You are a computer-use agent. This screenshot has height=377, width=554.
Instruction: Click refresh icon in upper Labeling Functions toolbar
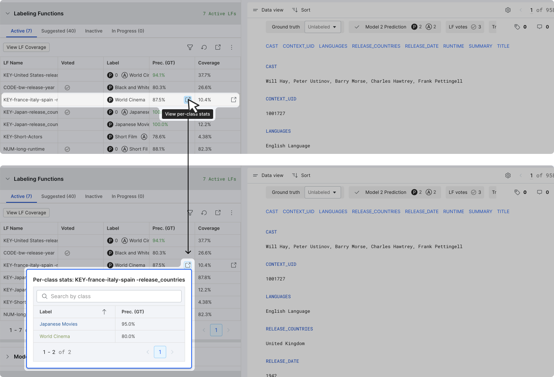pyautogui.click(x=204, y=47)
